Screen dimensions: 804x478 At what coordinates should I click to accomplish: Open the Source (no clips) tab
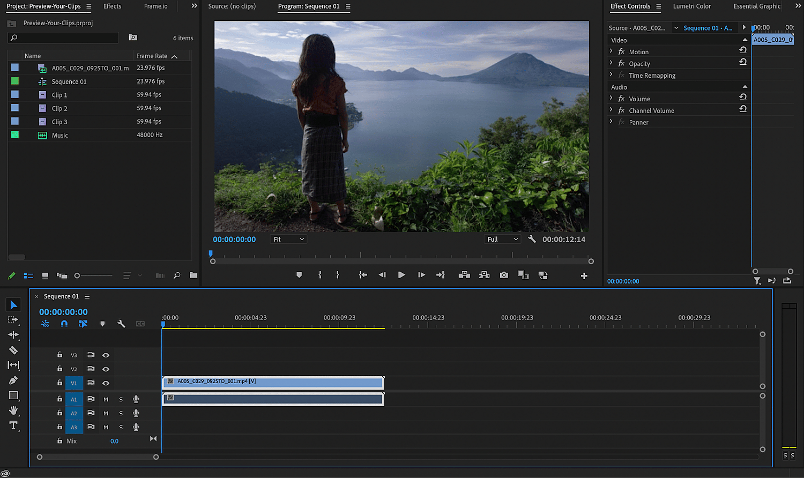[x=232, y=6]
